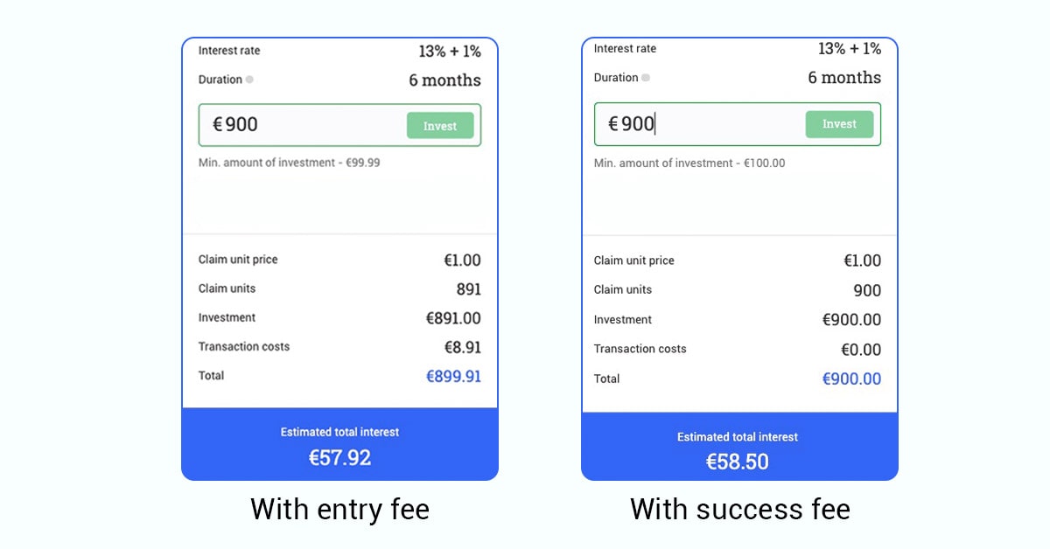Click the Duration info icon on the success fee card
The image size is (1050, 549).
click(647, 78)
